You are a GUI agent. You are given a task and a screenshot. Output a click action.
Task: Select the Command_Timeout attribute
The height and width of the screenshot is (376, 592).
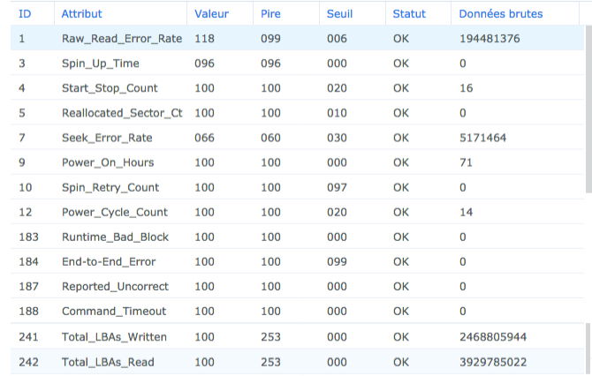tap(114, 312)
